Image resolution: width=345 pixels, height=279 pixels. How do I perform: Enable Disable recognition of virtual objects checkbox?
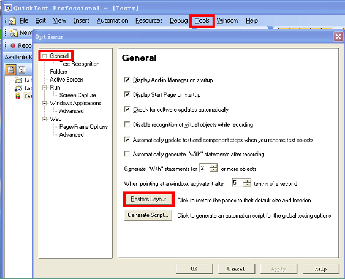[x=127, y=124]
